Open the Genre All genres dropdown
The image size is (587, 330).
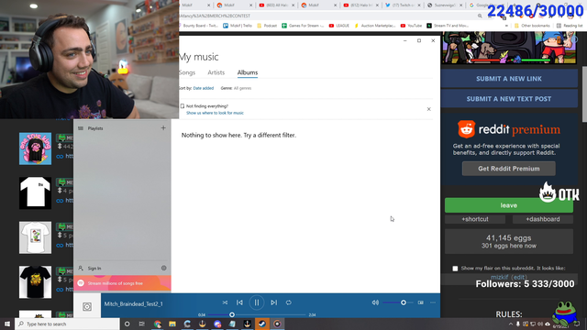[242, 88]
